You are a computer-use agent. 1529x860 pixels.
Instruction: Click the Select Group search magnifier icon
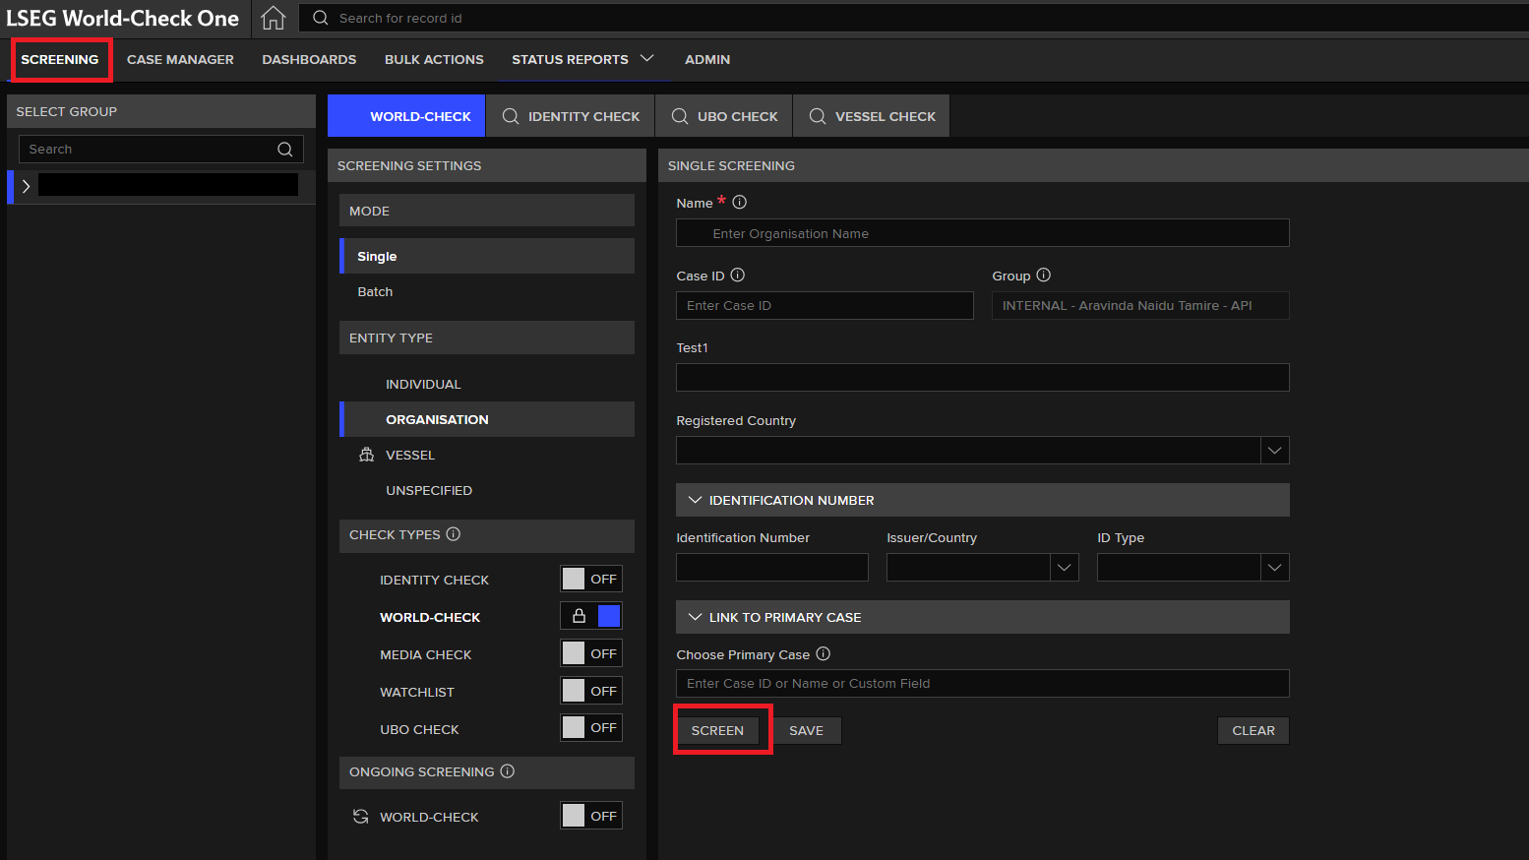tap(285, 150)
